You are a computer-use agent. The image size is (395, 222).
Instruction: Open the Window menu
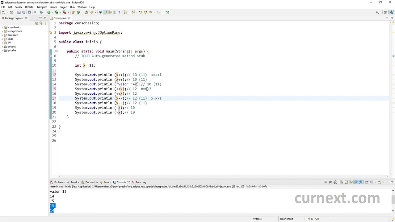[x=82, y=7]
